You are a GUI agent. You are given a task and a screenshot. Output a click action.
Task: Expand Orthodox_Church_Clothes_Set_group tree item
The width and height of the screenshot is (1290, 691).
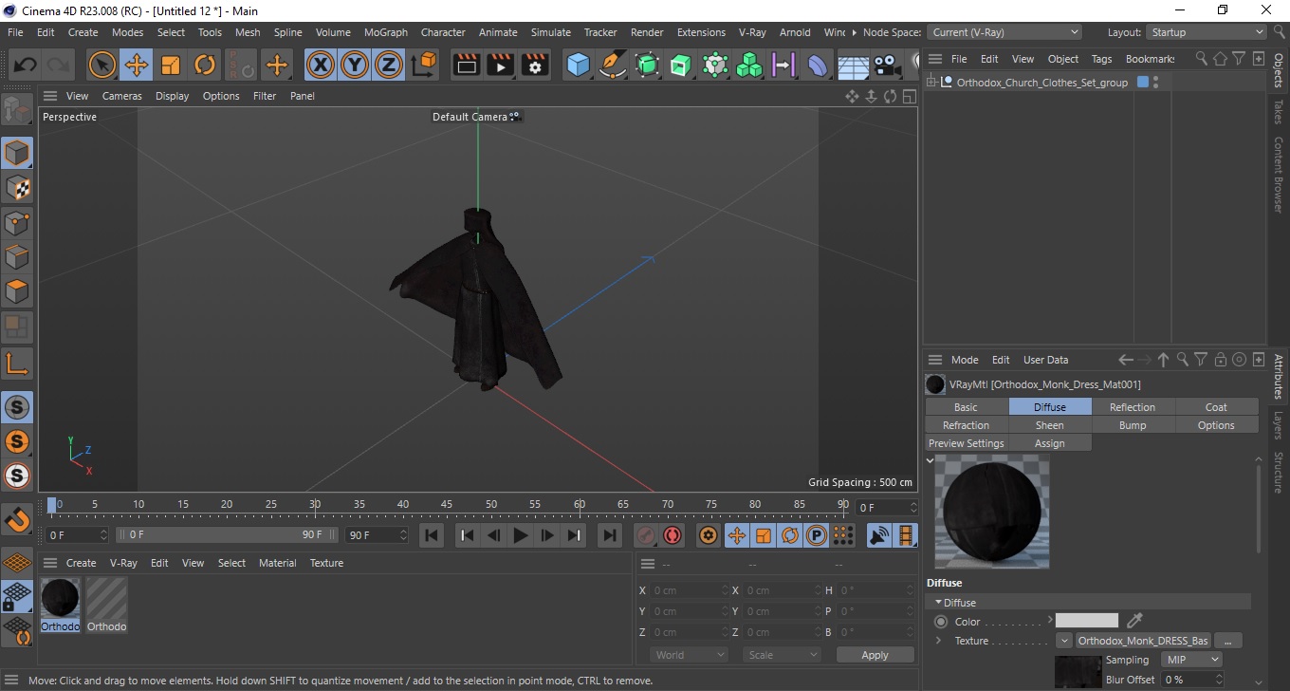tap(932, 83)
